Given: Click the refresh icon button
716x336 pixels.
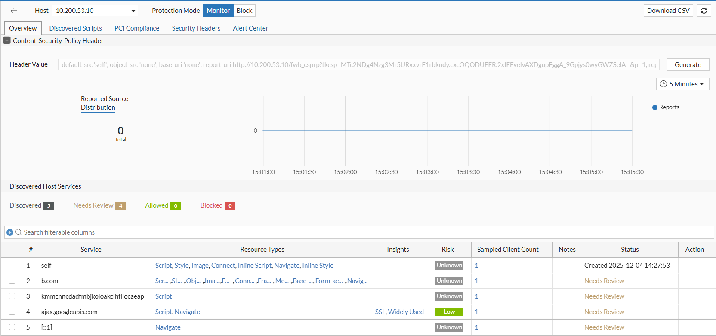Looking at the screenshot, I should click(704, 11).
